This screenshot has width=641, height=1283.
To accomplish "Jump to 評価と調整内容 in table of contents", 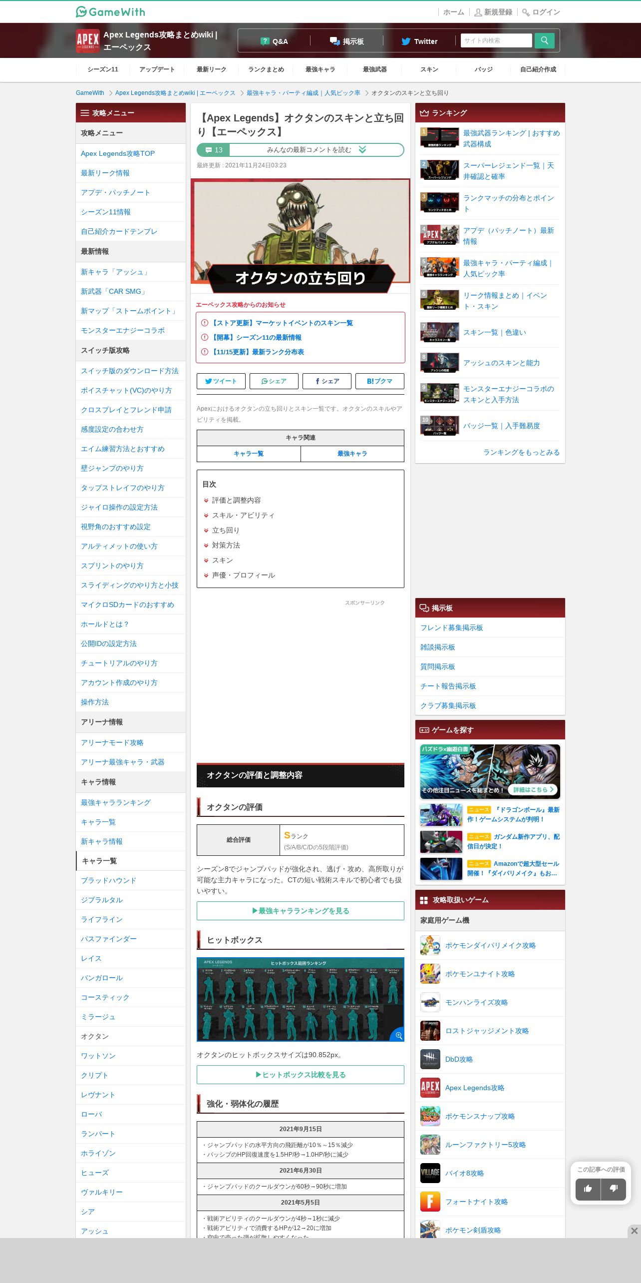I will (x=236, y=500).
